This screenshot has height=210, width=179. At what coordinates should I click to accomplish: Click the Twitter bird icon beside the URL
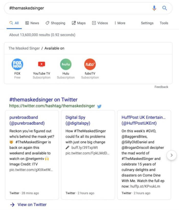(99, 106)
